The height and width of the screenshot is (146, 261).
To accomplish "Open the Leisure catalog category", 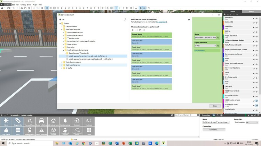I will (77, 121).
